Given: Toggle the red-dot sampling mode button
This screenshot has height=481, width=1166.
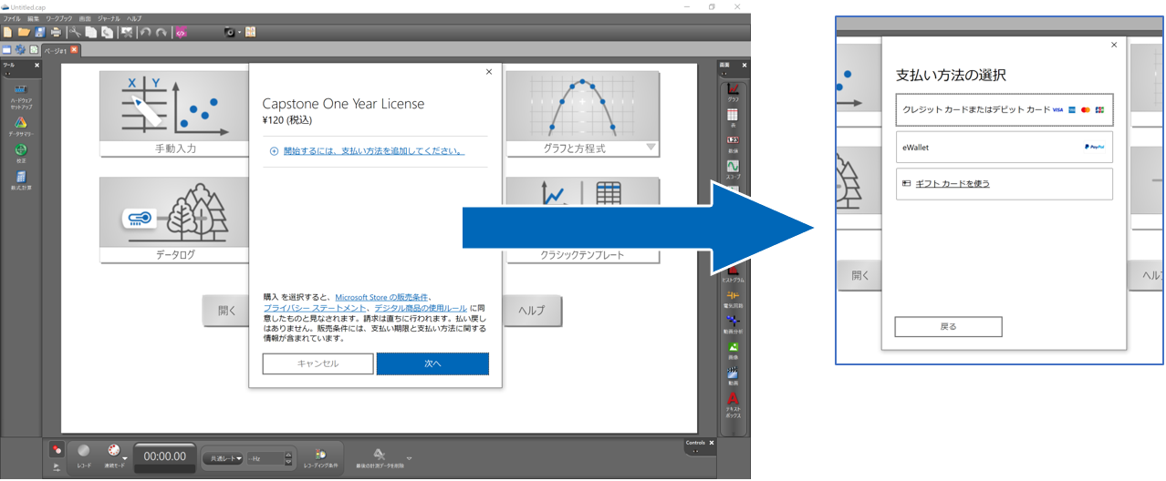Looking at the screenshot, I should [57, 449].
